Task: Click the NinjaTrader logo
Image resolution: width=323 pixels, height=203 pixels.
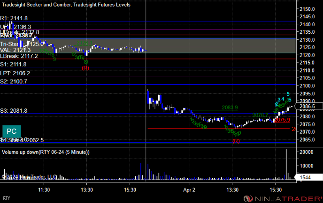Action: (283, 199)
